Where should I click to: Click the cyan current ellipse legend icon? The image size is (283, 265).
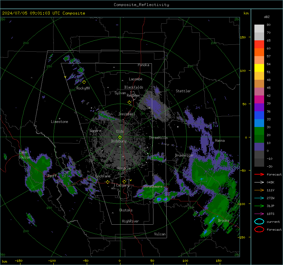coord(259,222)
